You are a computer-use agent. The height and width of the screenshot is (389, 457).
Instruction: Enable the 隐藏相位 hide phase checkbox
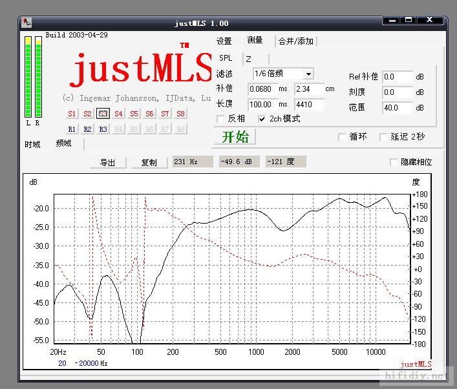point(394,162)
